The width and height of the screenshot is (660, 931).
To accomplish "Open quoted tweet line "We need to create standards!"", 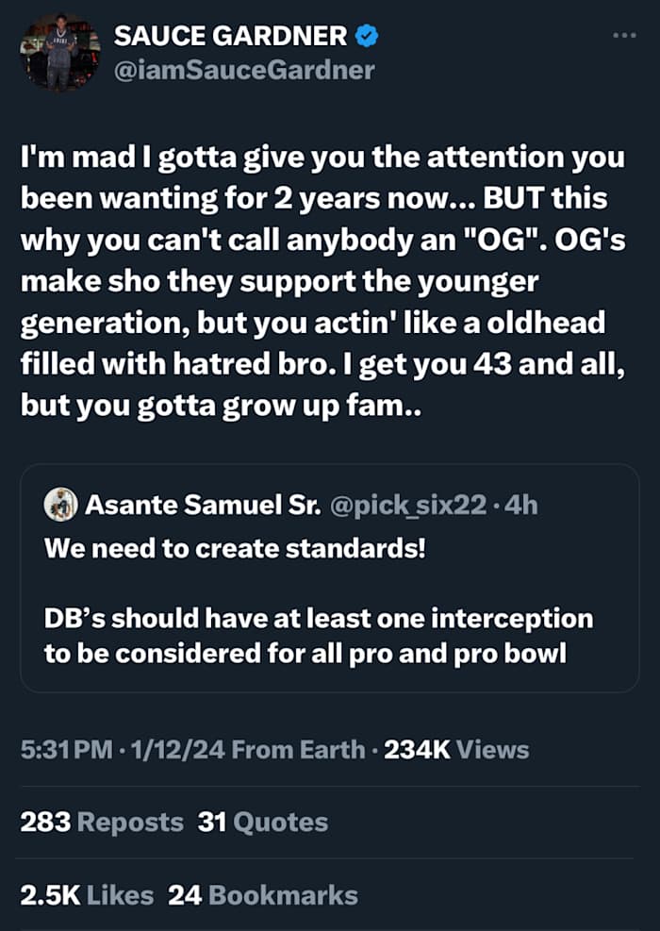I will (x=235, y=548).
